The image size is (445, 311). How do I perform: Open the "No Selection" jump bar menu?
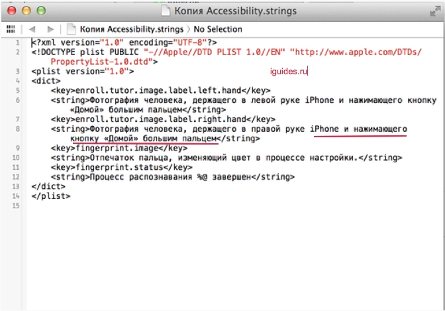pos(217,29)
